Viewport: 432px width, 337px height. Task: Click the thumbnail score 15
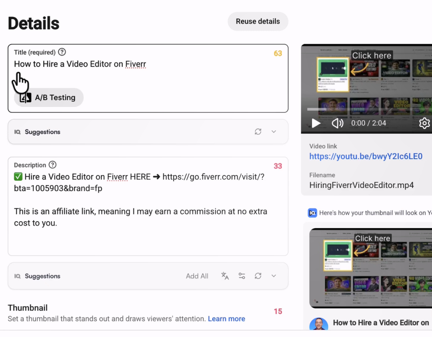[x=278, y=311]
